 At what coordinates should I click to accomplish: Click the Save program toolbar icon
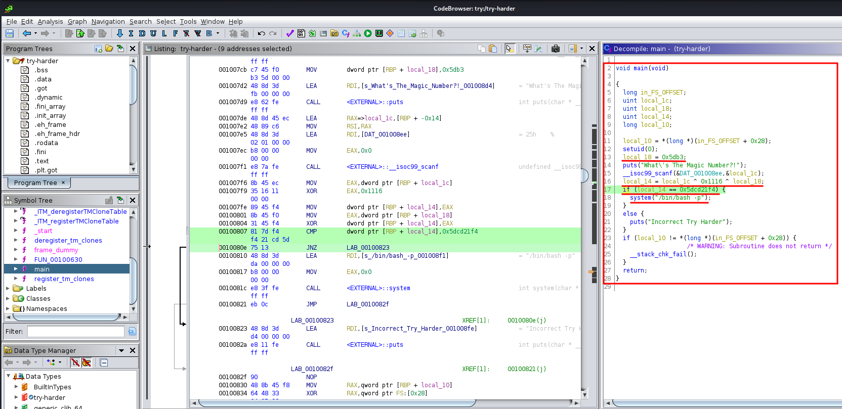click(9, 33)
